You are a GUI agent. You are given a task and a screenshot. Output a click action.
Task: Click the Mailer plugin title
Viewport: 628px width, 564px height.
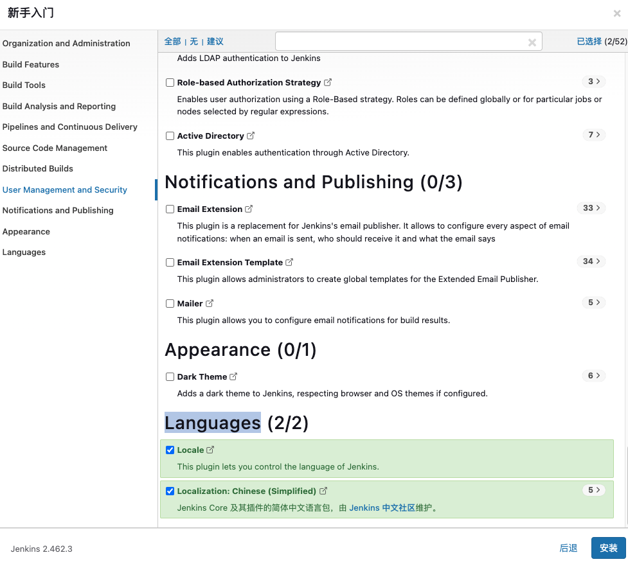point(190,304)
